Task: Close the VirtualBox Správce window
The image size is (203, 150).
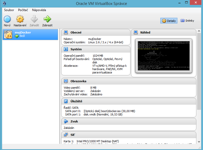Action: pyautogui.click(x=196, y=3)
